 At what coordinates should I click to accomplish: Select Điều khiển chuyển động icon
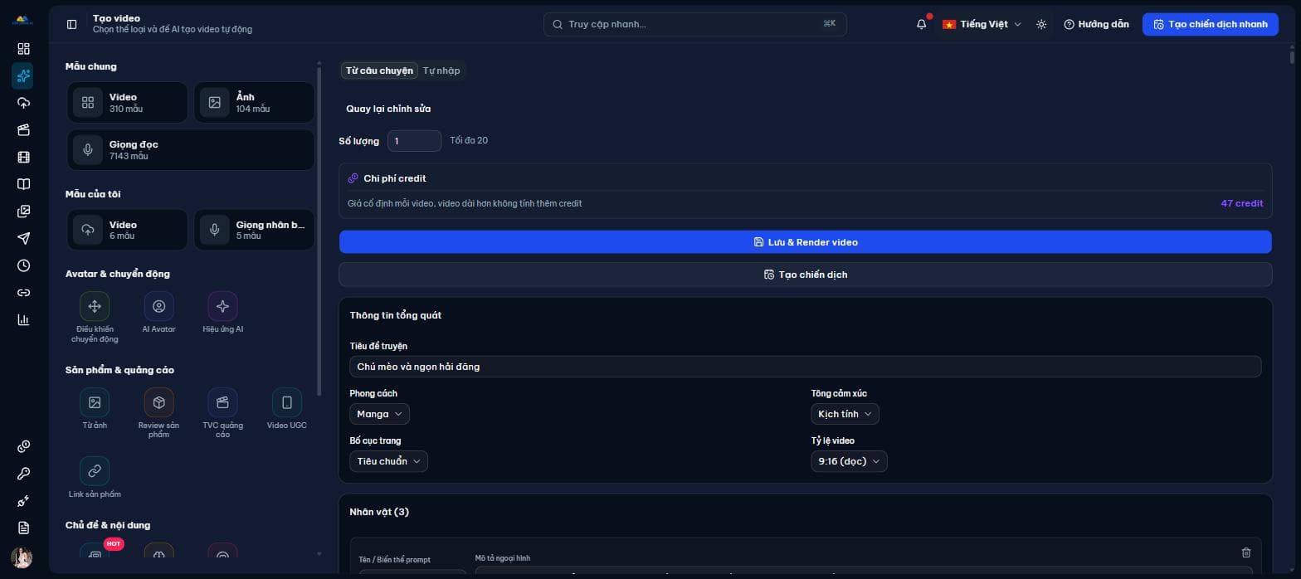point(95,306)
